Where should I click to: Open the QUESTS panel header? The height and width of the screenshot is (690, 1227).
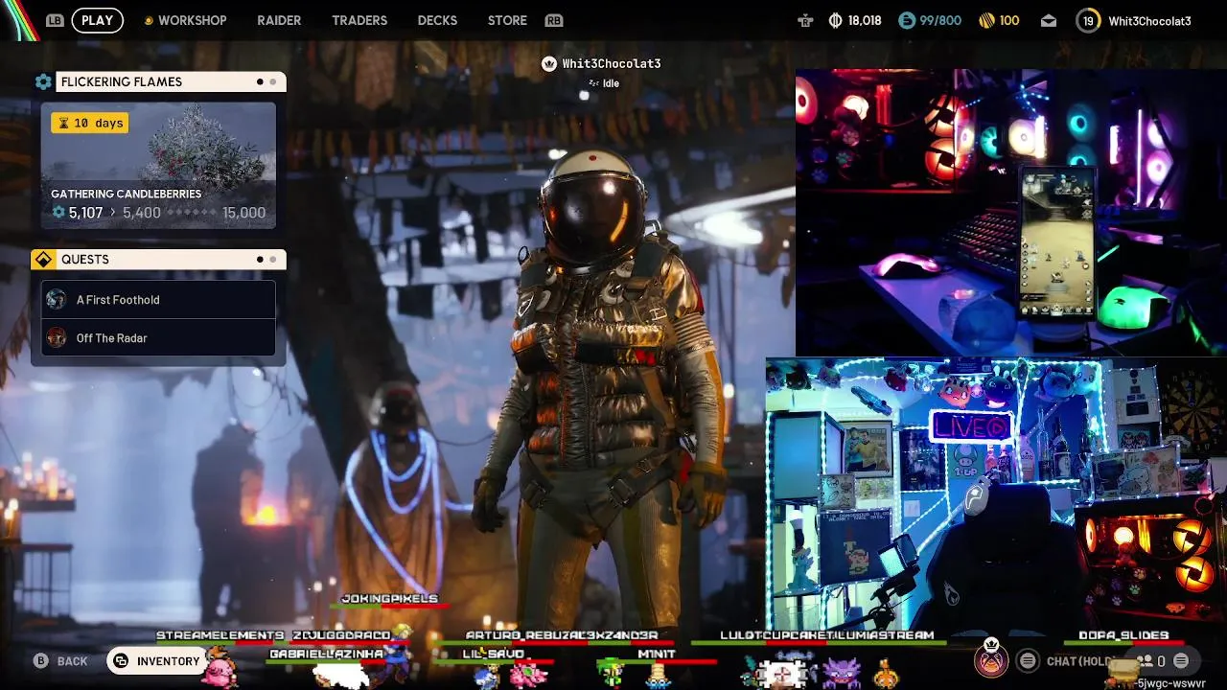click(171, 260)
